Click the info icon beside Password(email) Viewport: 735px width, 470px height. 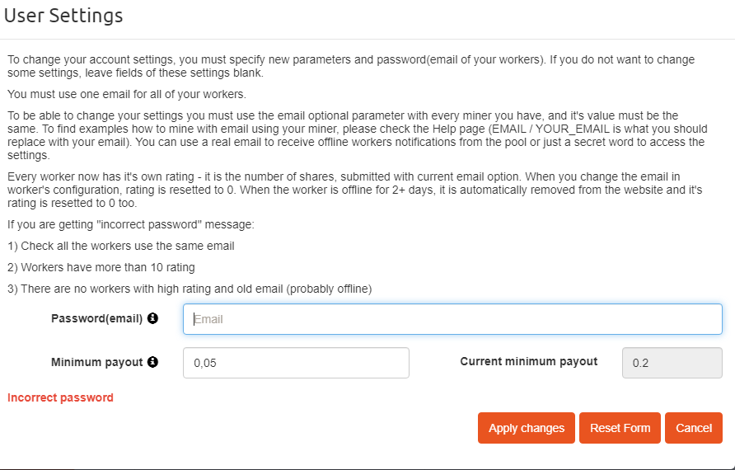coord(152,318)
